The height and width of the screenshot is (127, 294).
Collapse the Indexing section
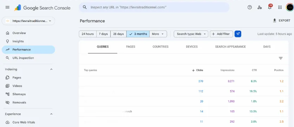pos(51,69)
